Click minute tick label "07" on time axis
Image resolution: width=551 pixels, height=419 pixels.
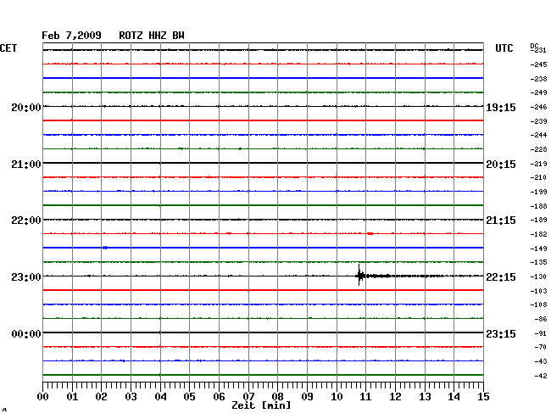pos(248,397)
